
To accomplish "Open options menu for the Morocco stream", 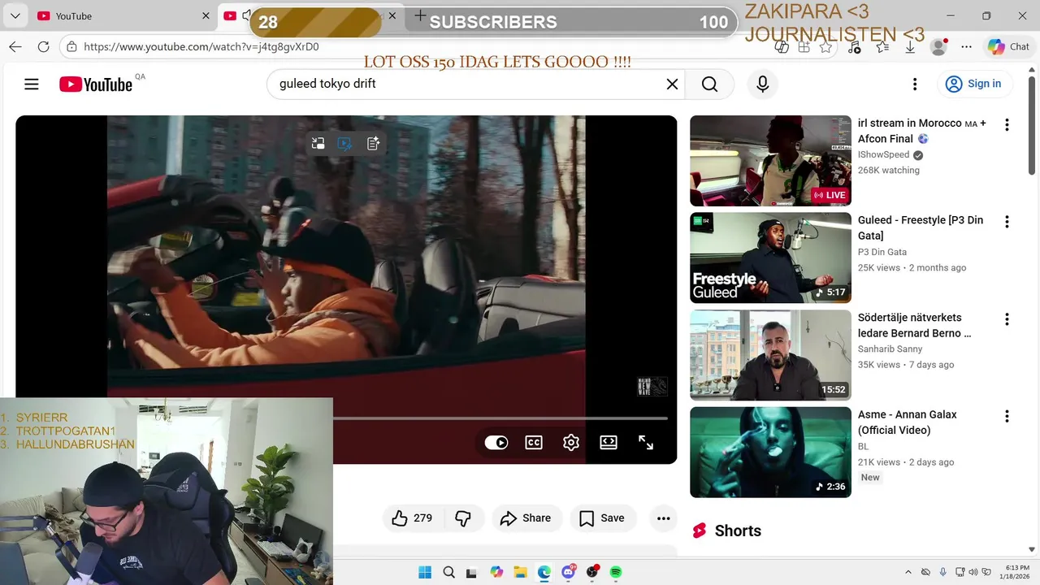I will point(1007,125).
